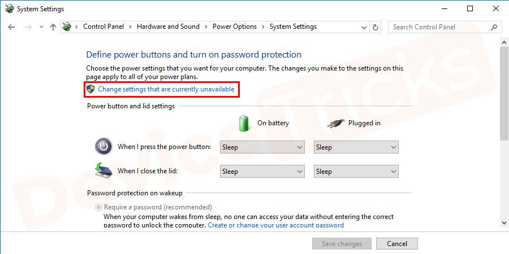Click the search magnifier icon
The width and height of the screenshot is (509, 254).
(493, 27)
